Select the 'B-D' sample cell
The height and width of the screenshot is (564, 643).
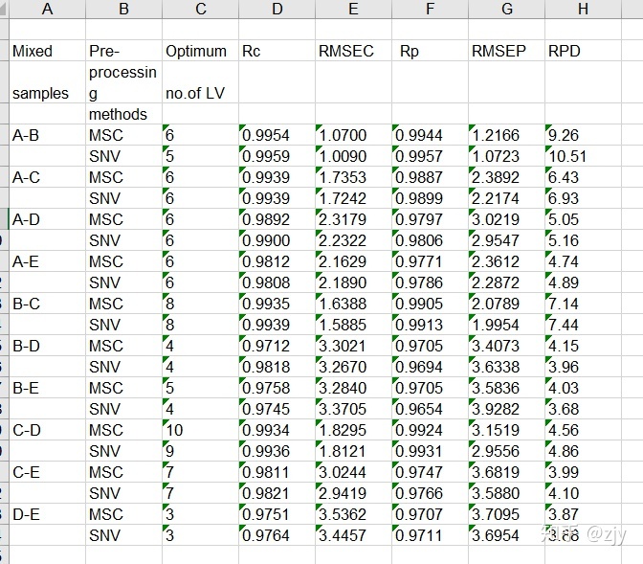pos(47,346)
